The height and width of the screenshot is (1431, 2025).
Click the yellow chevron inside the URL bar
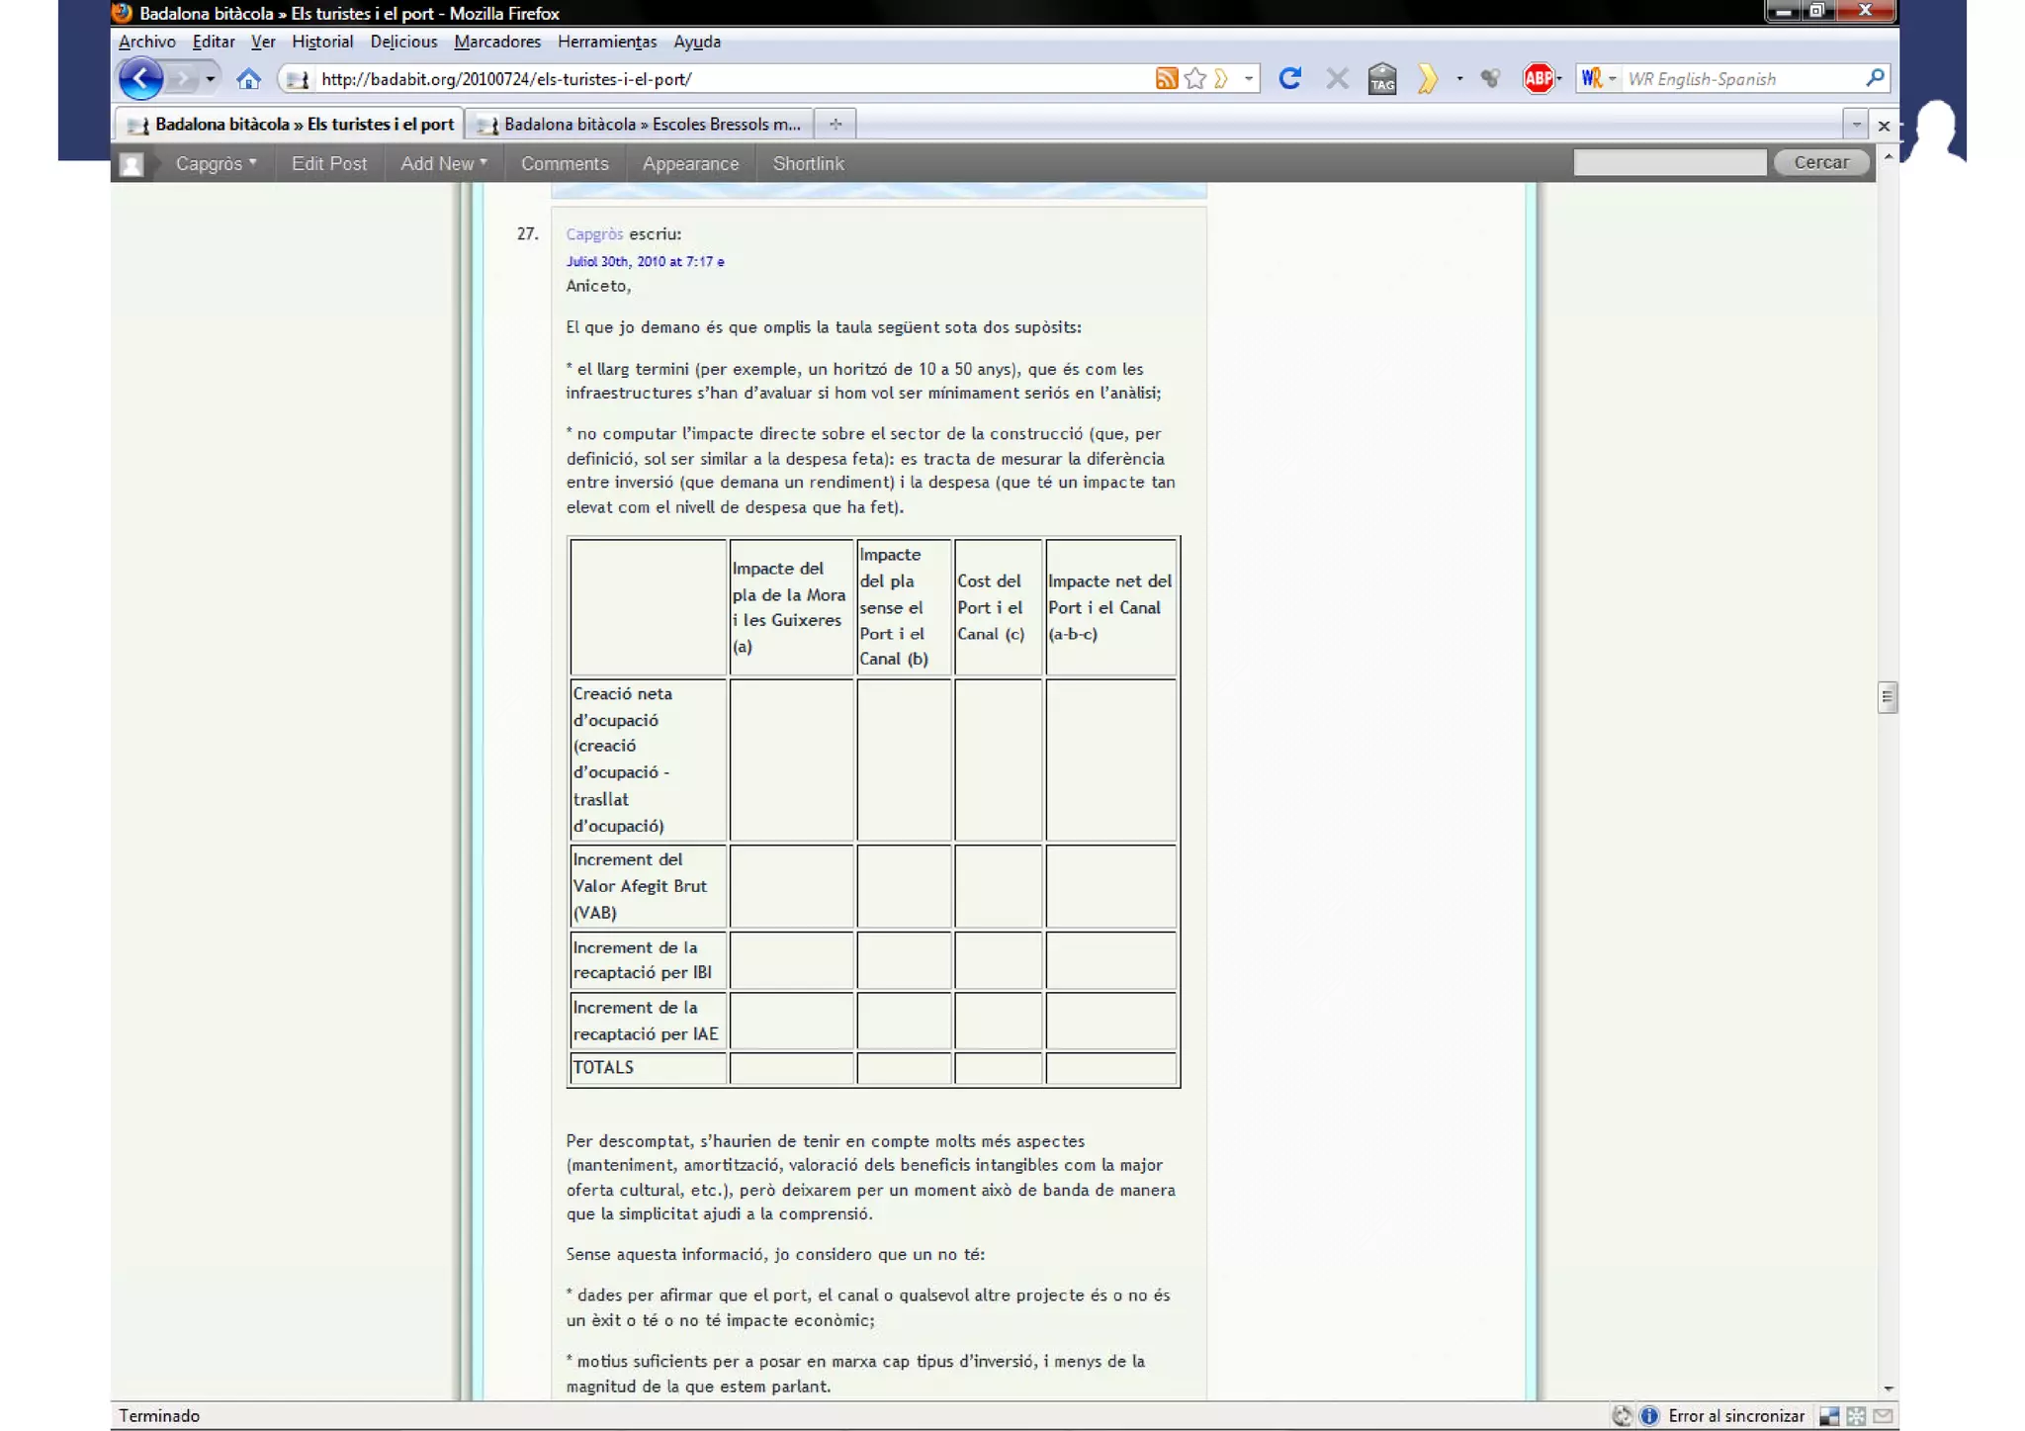tap(1221, 79)
